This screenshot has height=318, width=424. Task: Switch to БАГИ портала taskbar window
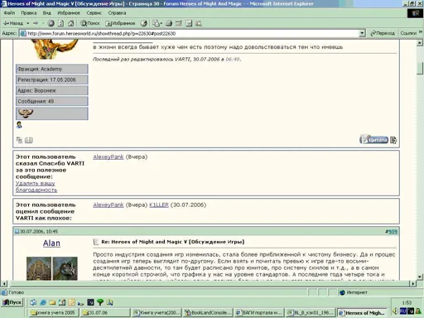[259, 313]
